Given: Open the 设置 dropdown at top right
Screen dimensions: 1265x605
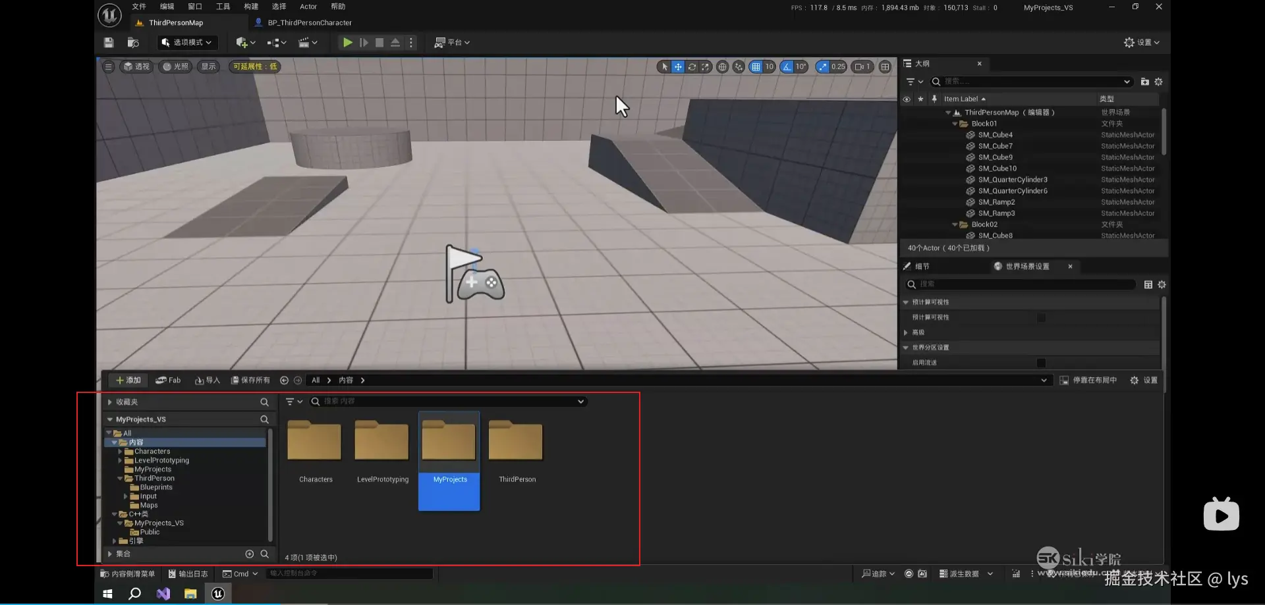Looking at the screenshot, I should (1142, 42).
